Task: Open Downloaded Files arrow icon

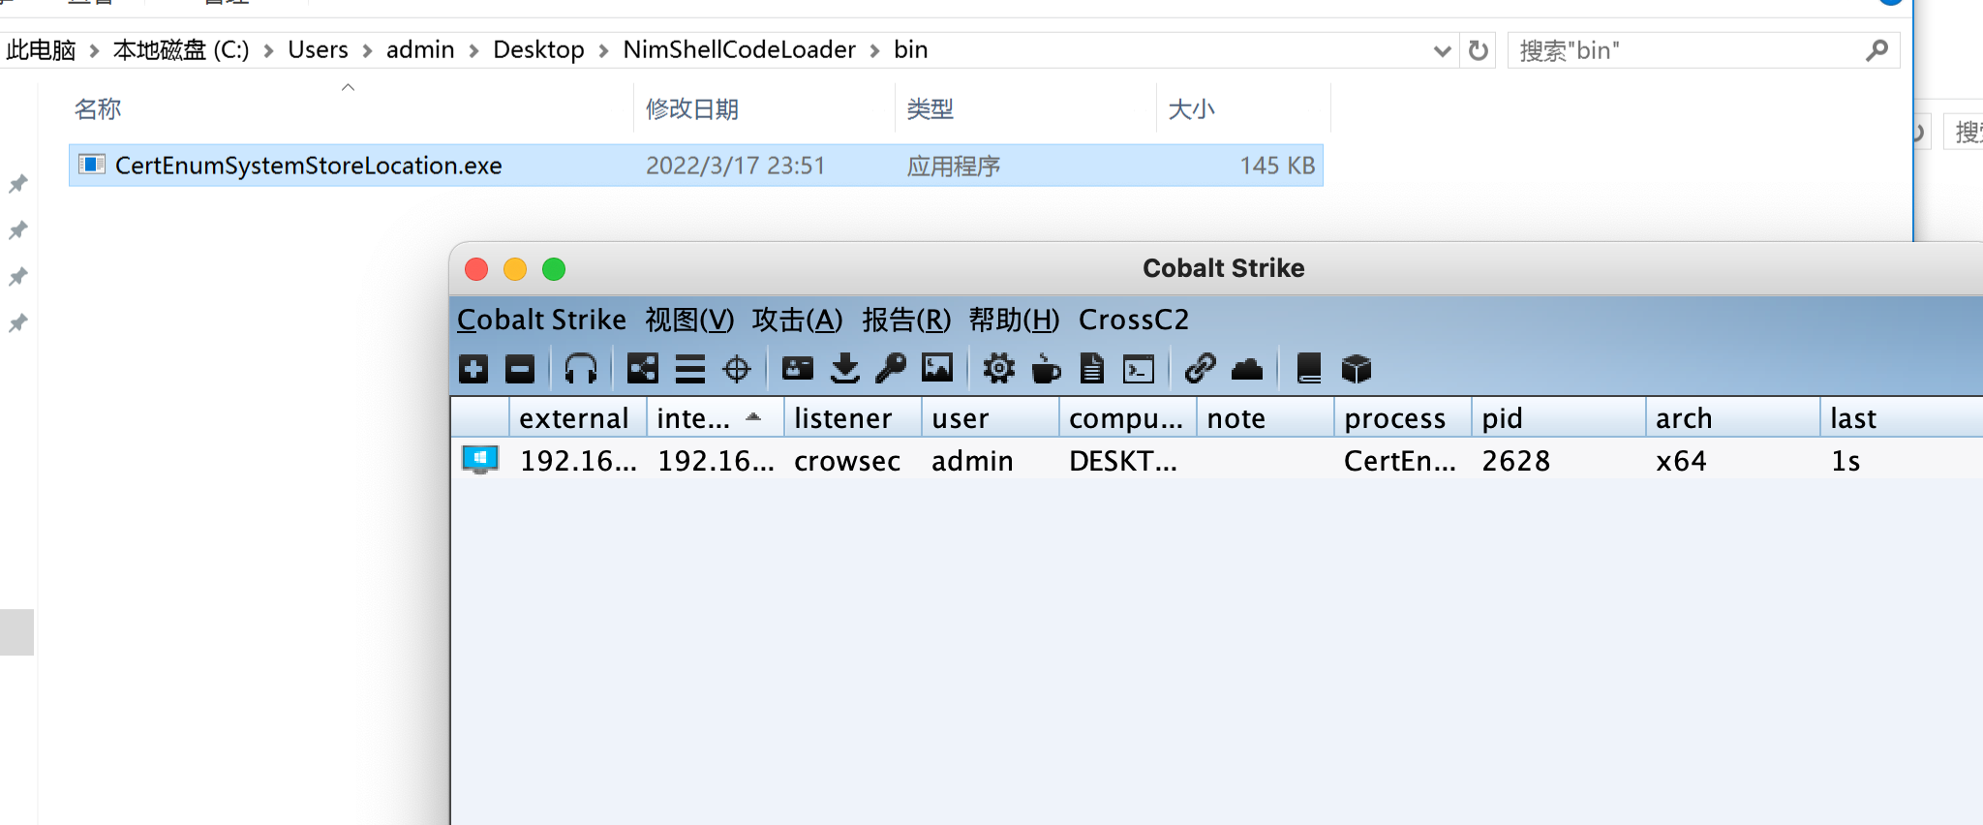Action: (x=845, y=369)
